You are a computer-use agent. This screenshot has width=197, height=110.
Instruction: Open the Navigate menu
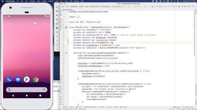[x=32, y=1]
